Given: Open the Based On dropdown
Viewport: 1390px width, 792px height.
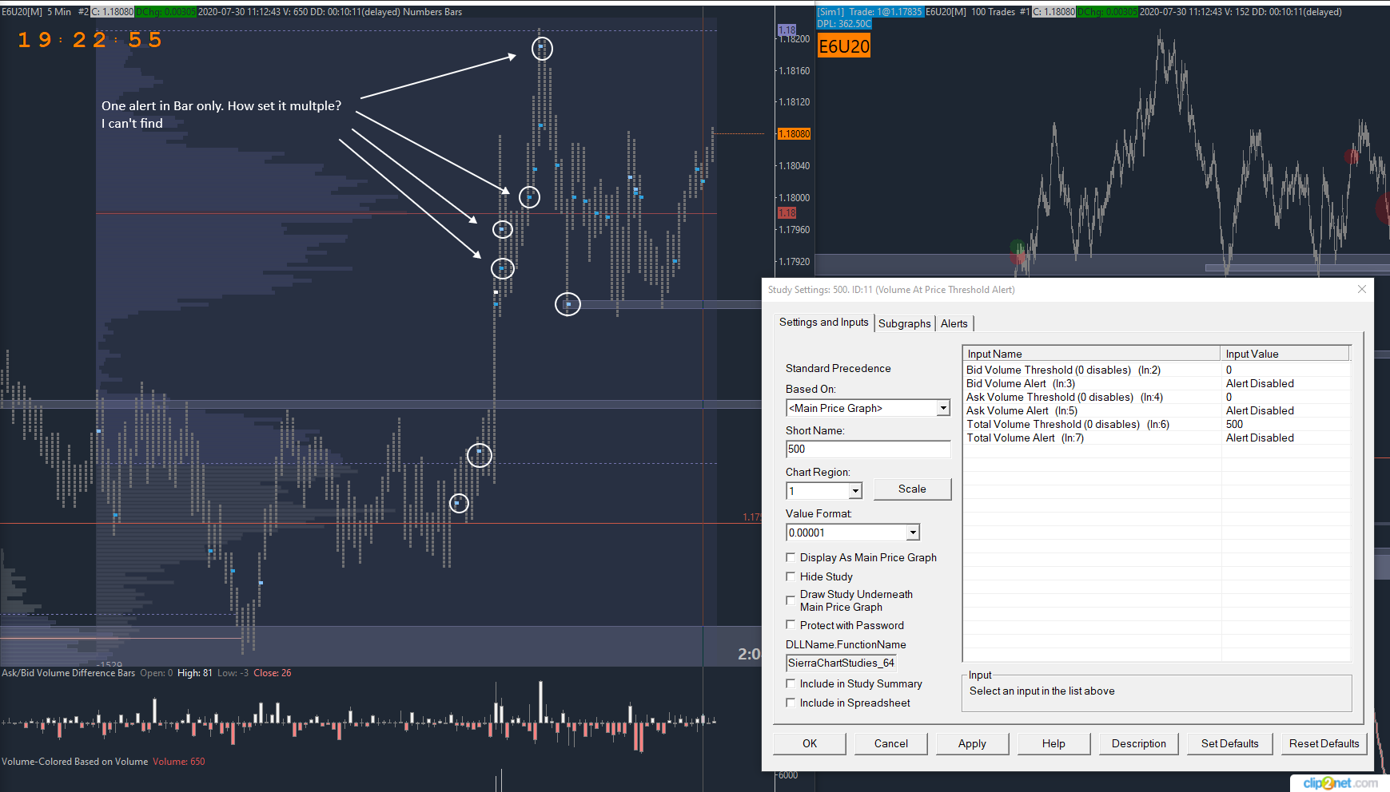Looking at the screenshot, I should coord(943,408).
